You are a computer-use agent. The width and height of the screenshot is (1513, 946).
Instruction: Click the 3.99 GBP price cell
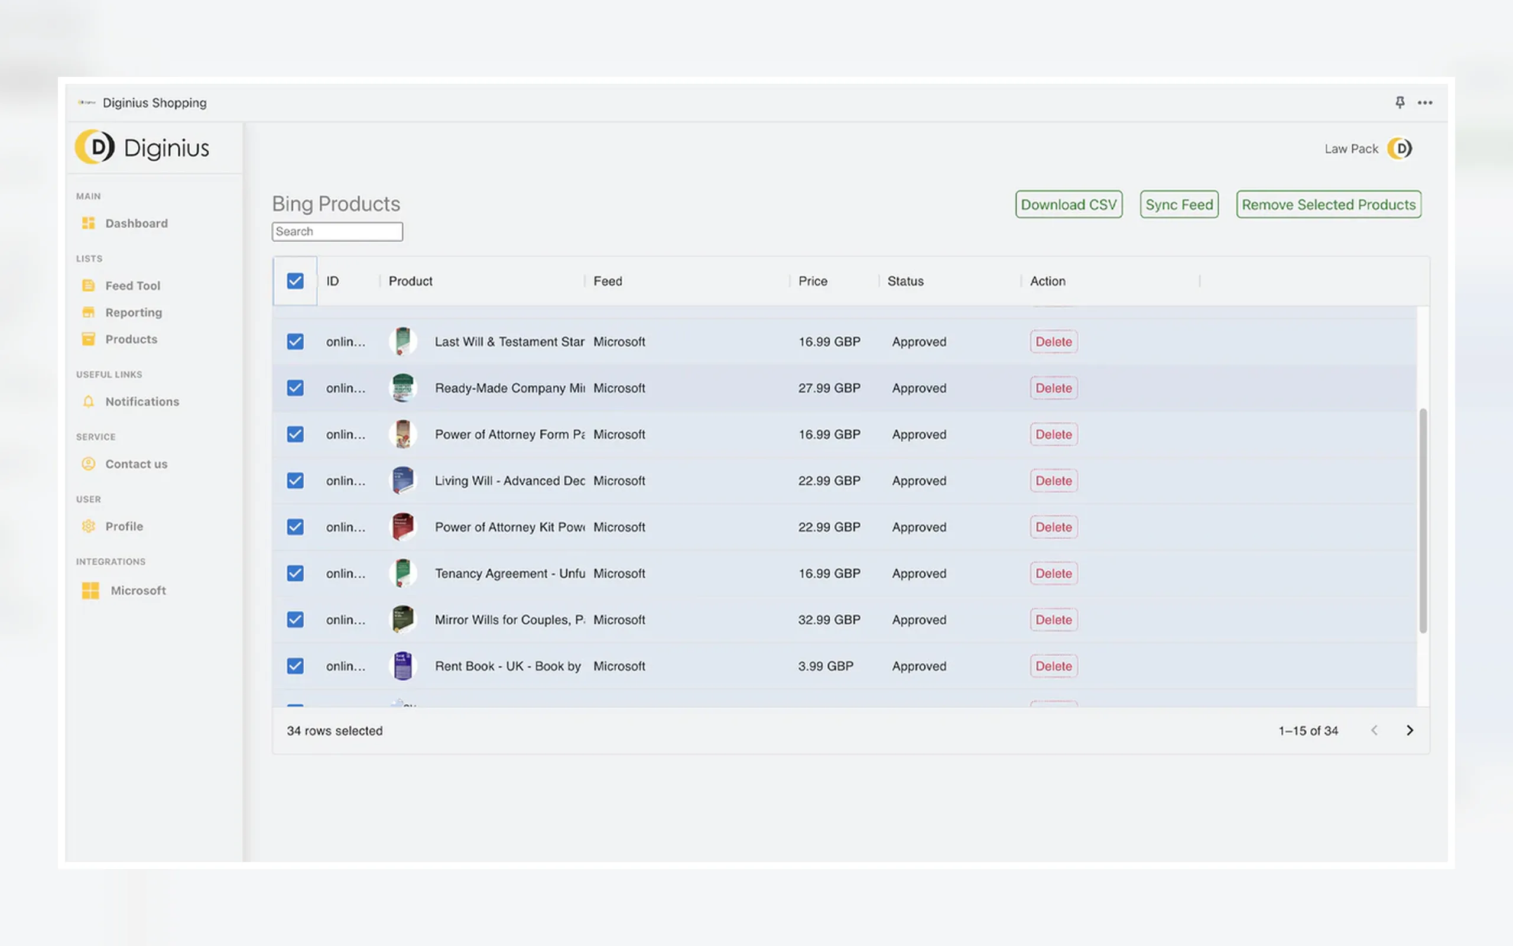825,666
